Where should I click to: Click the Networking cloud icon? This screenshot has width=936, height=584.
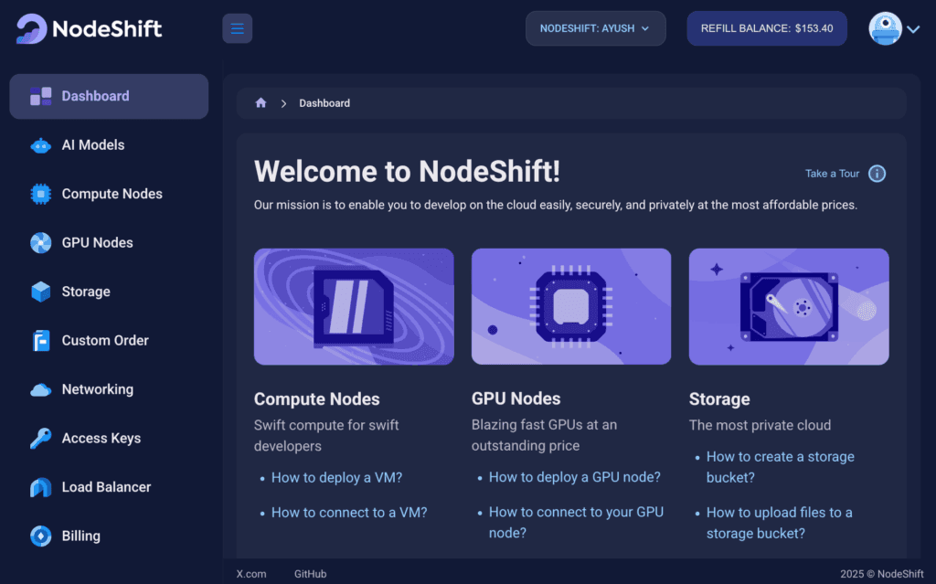coord(40,390)
